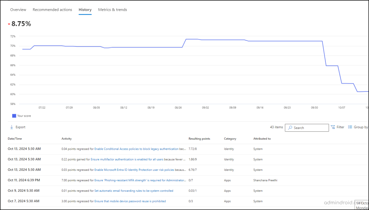
Task: Sort by the Resulting points column header
Action: tap(199, 139)
